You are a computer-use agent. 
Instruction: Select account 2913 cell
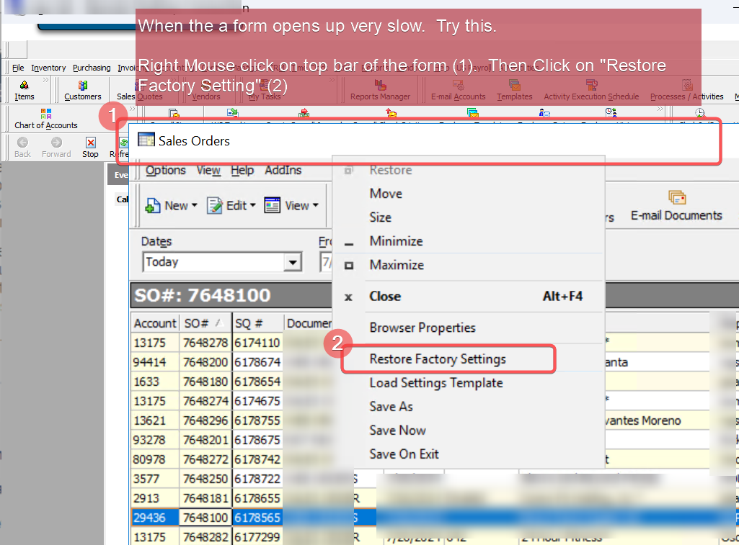tap(155, 498)
